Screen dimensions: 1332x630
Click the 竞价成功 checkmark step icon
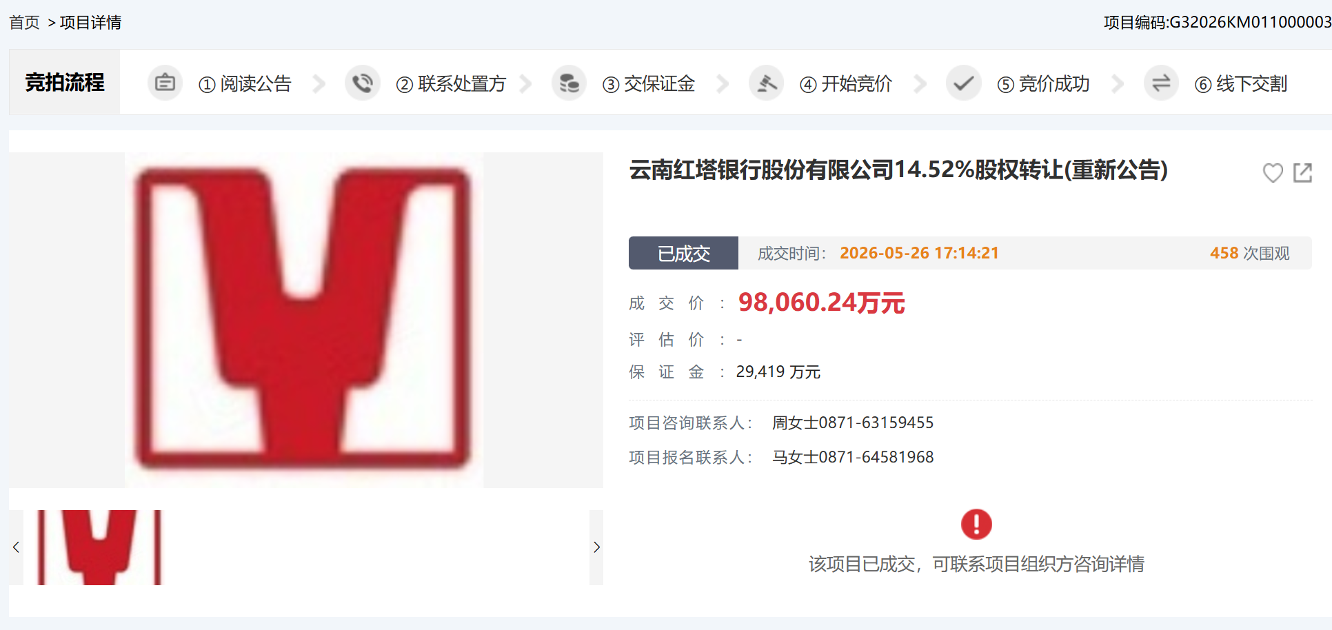click(x=964, y=83)
